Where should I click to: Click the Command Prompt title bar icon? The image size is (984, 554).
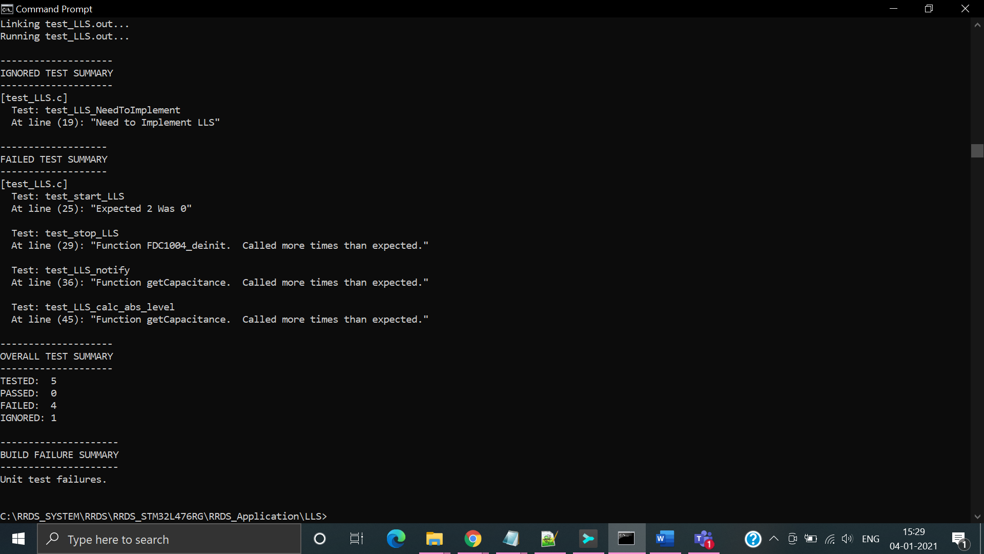tap(7, 9)
